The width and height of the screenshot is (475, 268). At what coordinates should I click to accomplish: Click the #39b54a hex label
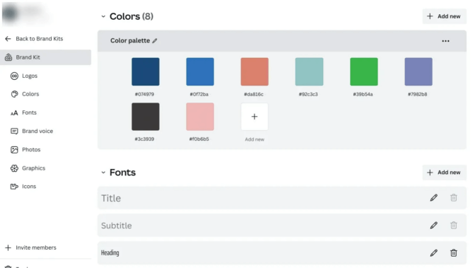[363, 94]
